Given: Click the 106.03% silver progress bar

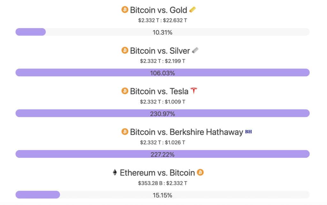Looking at the screenshot, I should (163, 72).
